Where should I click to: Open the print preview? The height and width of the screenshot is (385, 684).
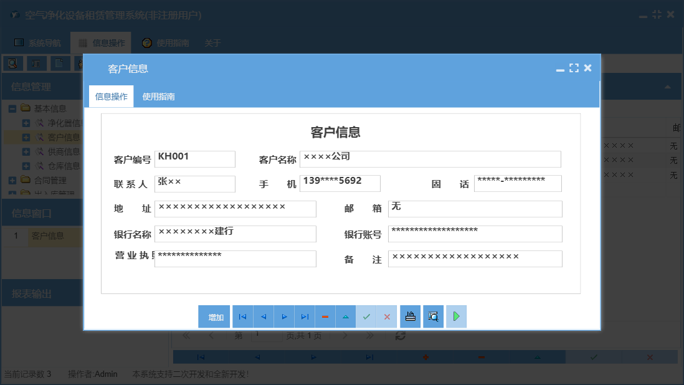(x=433, y=316)
